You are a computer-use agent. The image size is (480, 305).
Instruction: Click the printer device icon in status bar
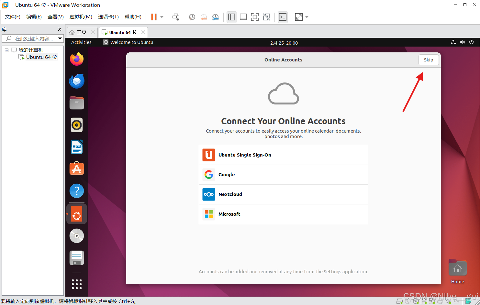tap(440, 301)
